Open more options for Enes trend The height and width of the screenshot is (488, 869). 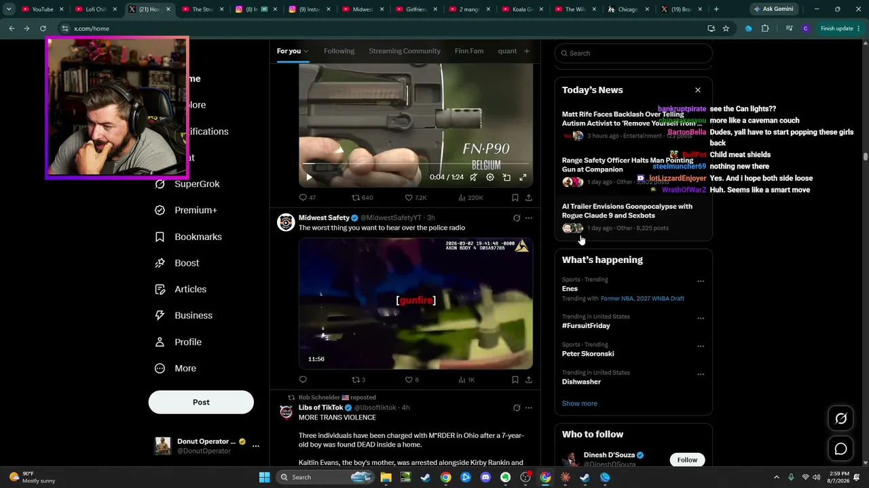click(701, 281)
